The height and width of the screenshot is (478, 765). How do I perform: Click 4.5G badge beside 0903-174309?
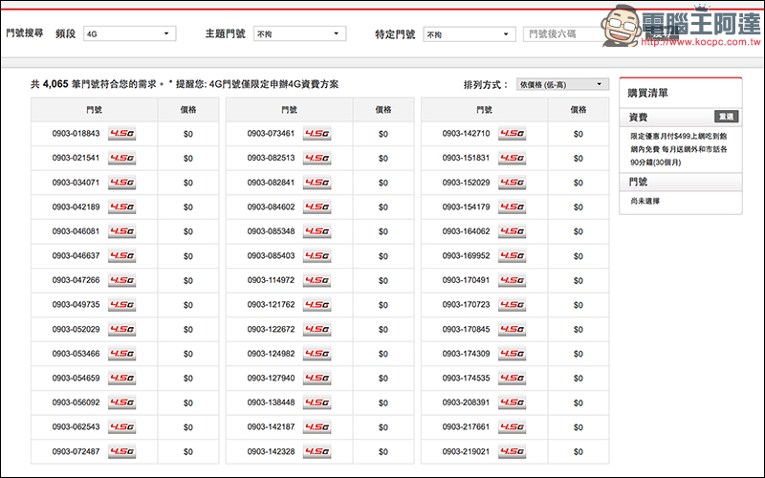[513, 354]
